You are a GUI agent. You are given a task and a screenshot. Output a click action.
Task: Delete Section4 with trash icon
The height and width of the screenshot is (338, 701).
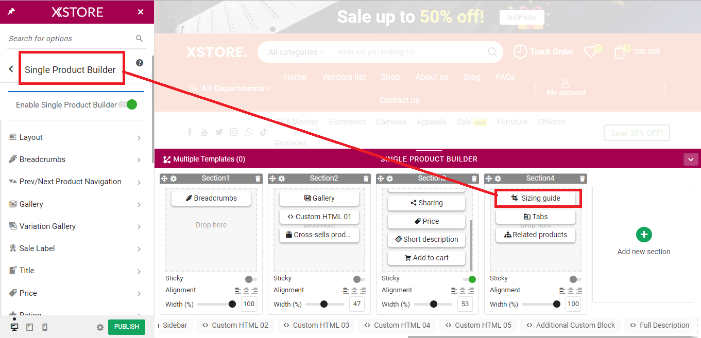point(583,179)
